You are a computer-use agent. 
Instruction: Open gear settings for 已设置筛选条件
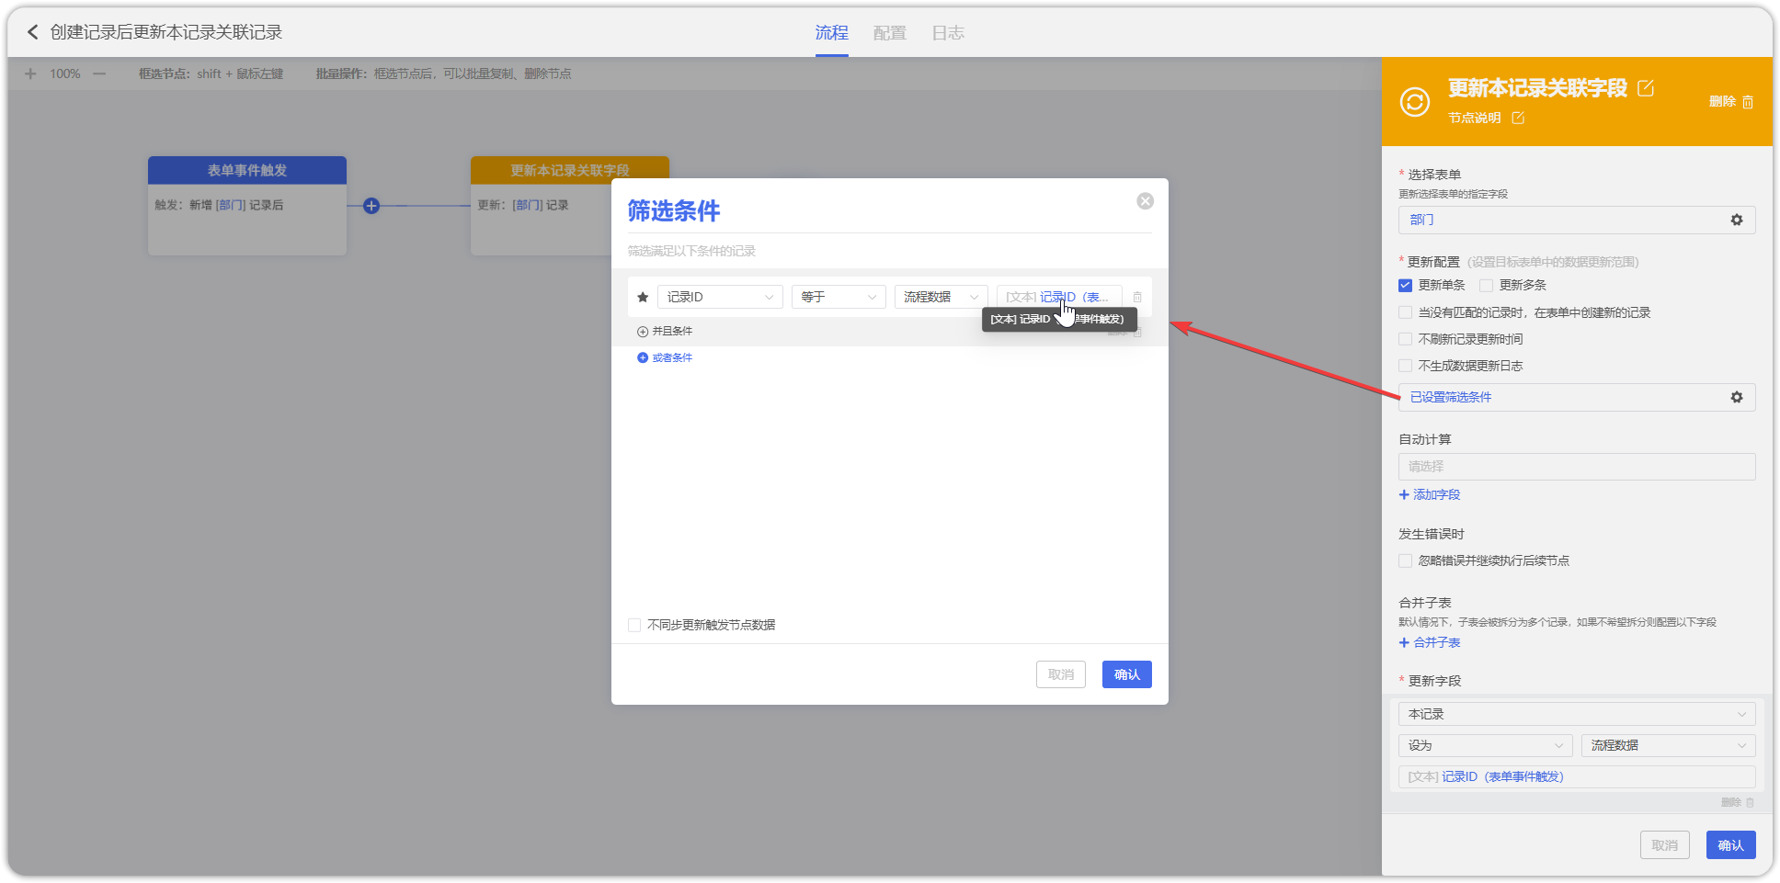tap(1736, 398)
